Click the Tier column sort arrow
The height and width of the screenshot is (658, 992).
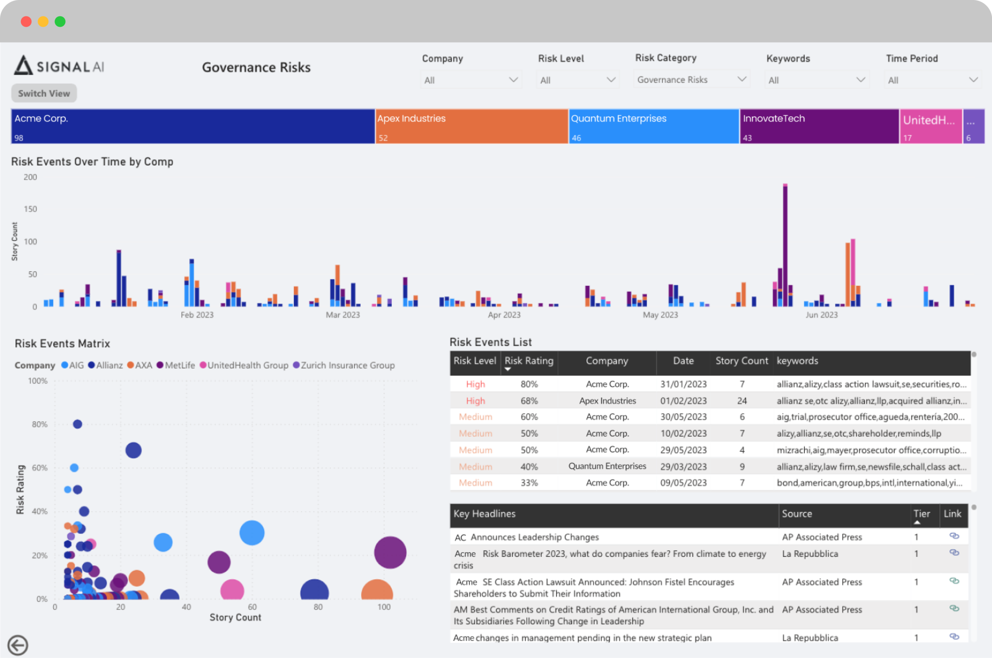[x=917, y=522]
